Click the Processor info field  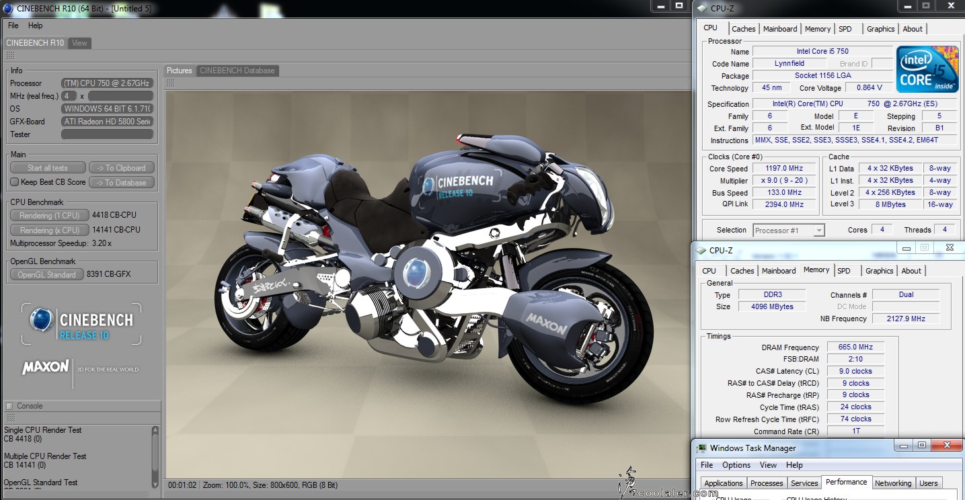pyautogui.click(x=108, y=83)
